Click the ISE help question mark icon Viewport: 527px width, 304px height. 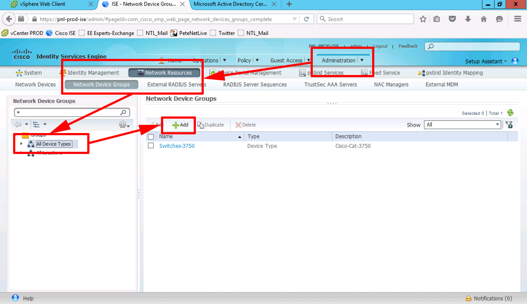515,61
